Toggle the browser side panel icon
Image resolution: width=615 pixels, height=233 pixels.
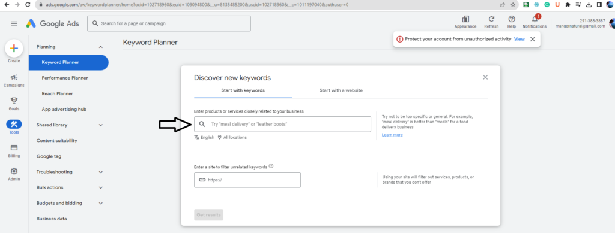(x=599, y=5)
